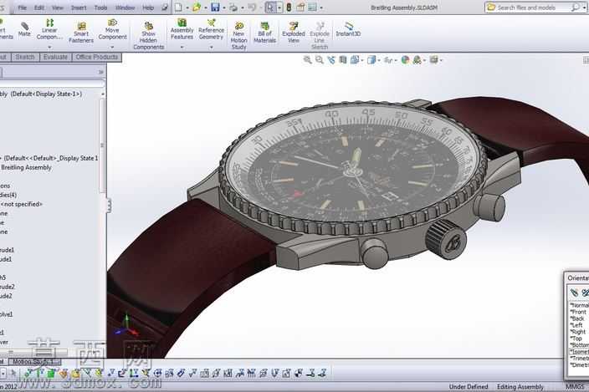Click the Undo icon
This screenshot has height=392, width=589.
tap(252, 8)
